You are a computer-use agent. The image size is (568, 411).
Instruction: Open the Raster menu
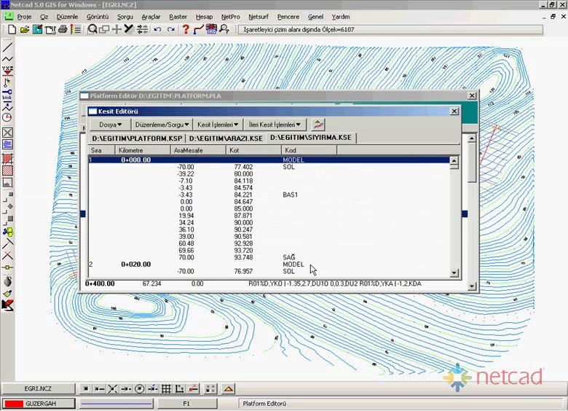[x=178, y=17]
